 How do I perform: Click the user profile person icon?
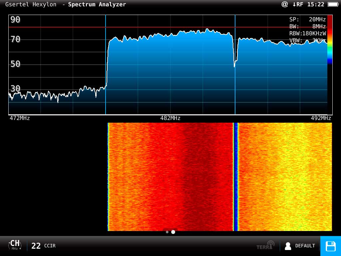coord(288,246)
